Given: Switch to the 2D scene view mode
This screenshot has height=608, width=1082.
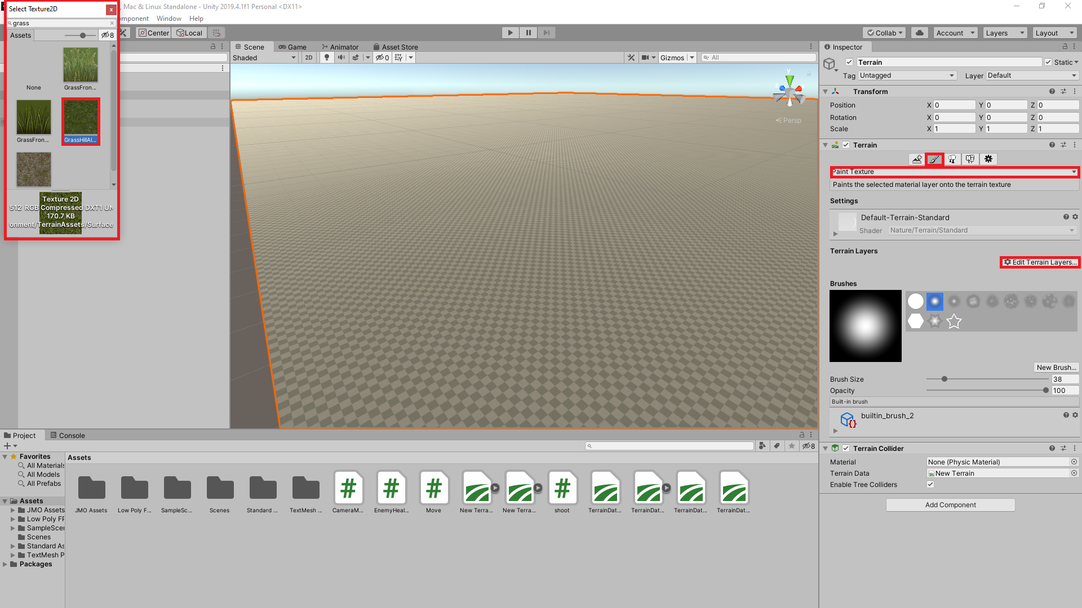Looking at the screenshot, I should [x=309, y=57].
